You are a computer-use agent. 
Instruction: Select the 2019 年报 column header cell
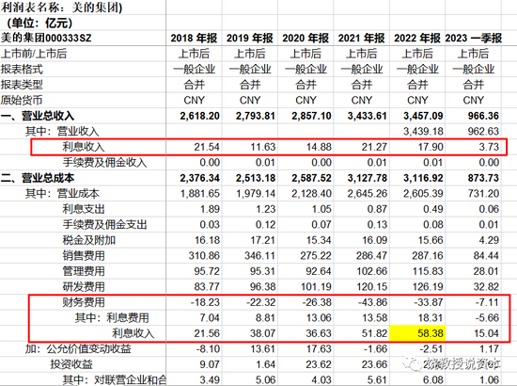250,39
